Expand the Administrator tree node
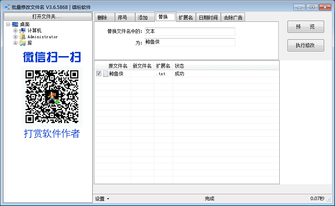 (x=15, y=37)
